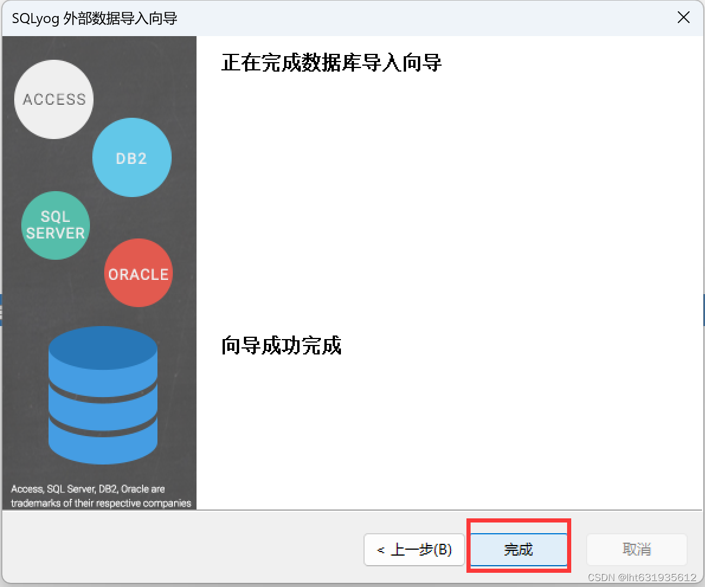Click the light blue DB2 bubble
Screen dimensions: 705x587
click(131, 157)
